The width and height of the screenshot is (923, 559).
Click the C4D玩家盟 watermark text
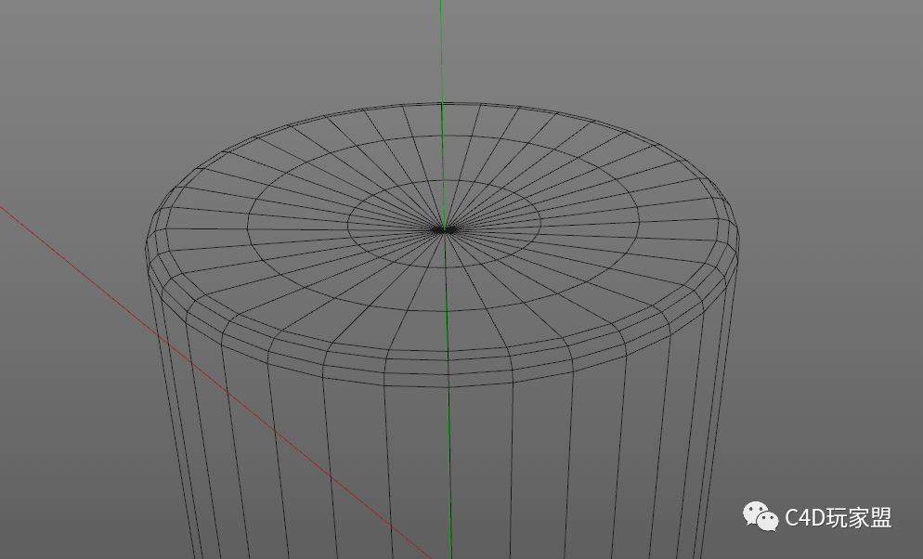pyautogui.click(x=838, y=518)
